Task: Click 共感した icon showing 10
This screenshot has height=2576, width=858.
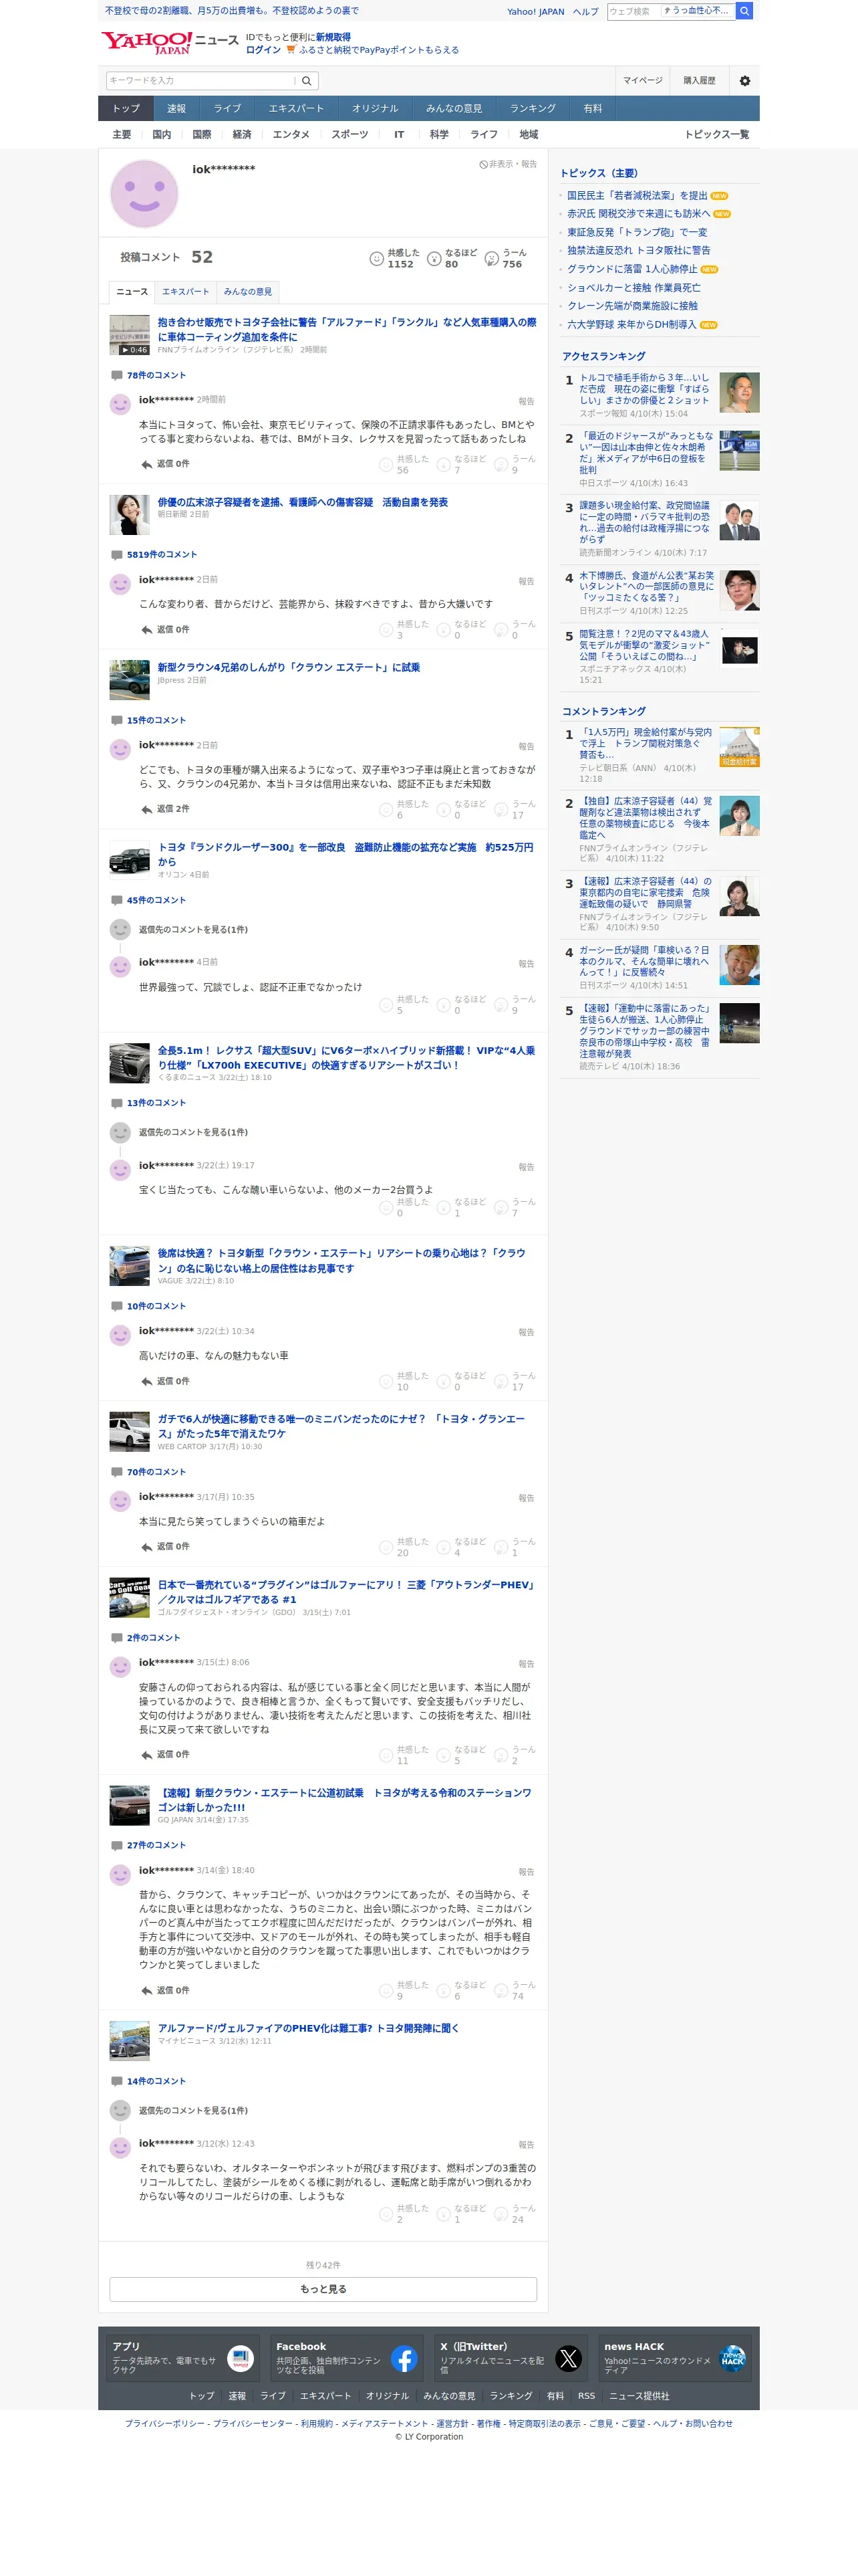Action: [386, 1382]
